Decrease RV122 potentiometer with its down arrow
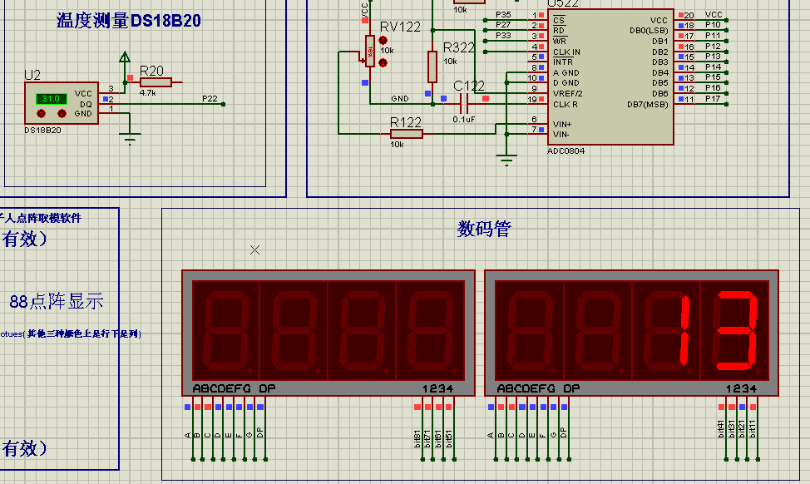 click(383, 63)
